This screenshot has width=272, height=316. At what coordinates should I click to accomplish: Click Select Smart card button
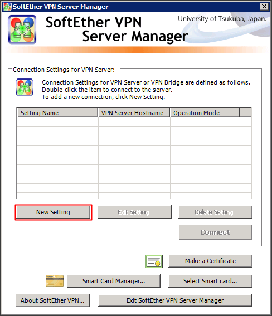coord(211,281)
